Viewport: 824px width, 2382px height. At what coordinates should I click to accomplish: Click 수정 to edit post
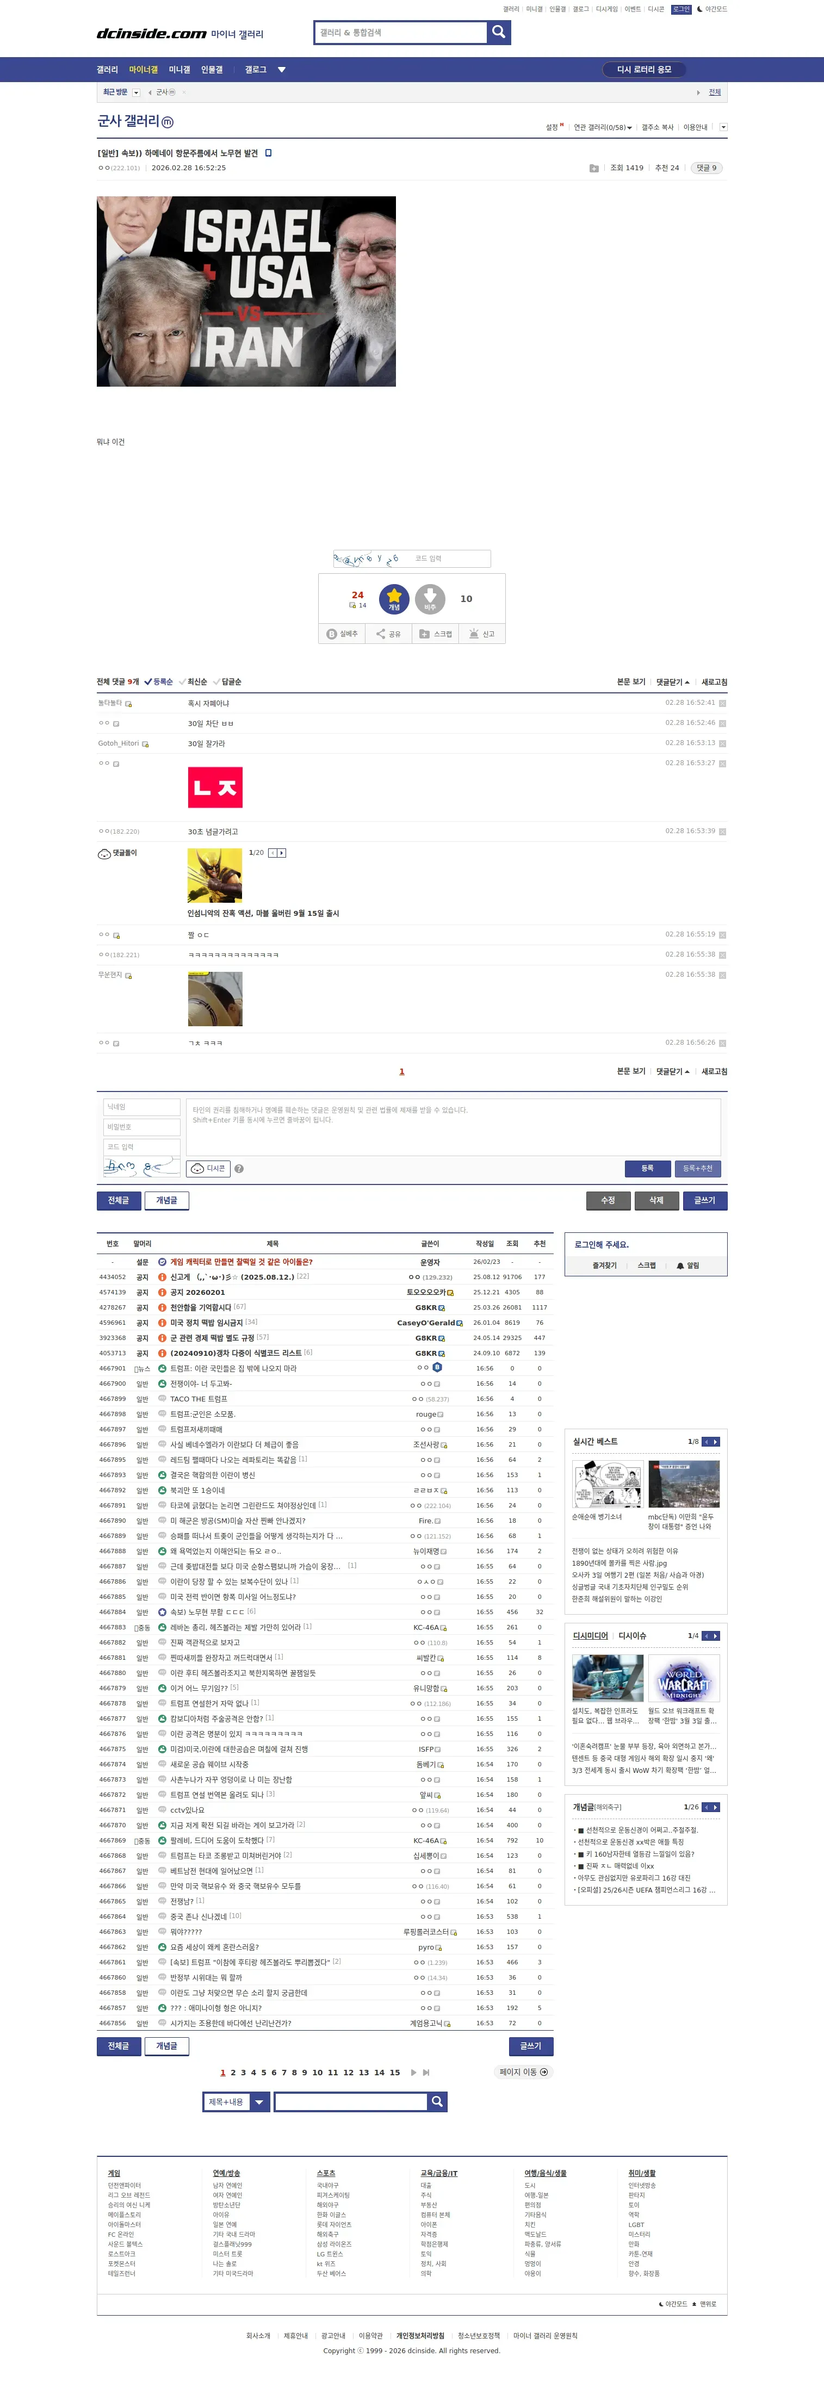609,1200
